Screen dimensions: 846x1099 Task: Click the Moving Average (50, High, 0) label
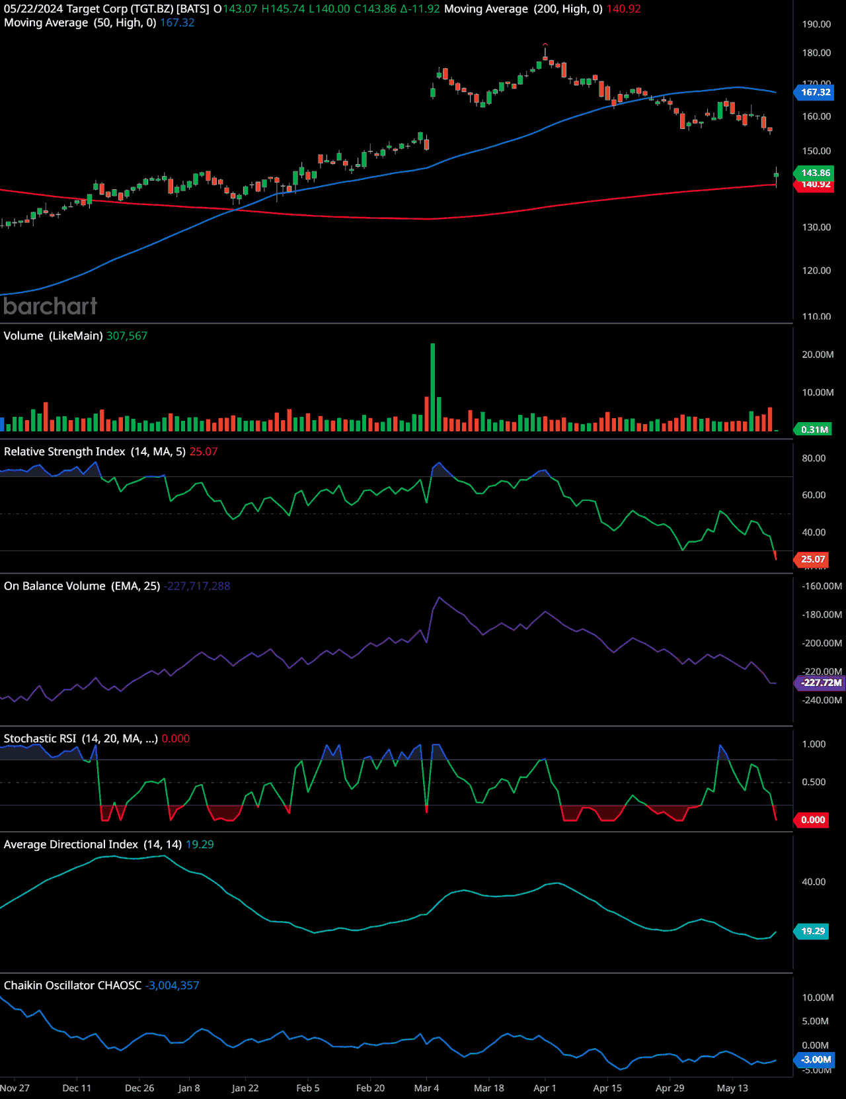pyautogui.click(x=79, y=22)
